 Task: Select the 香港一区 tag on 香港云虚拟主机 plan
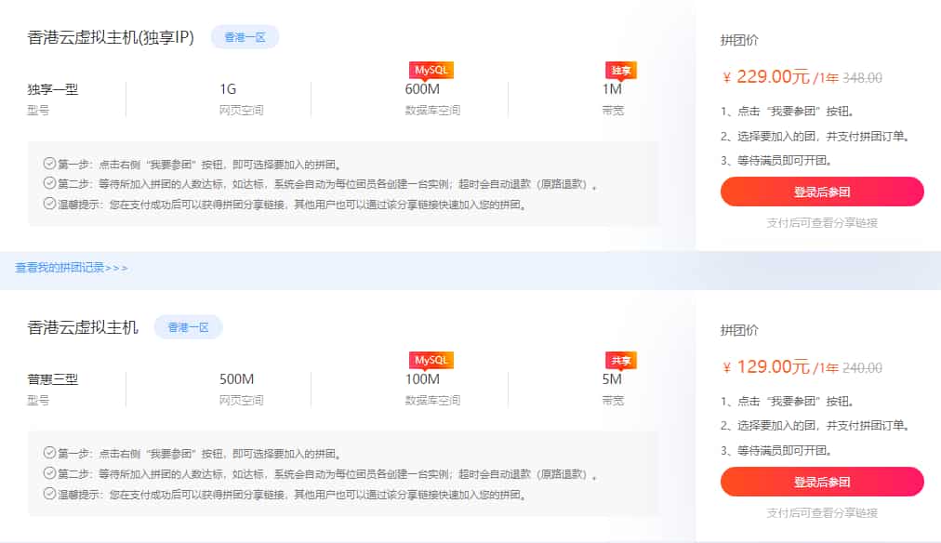tap(186, 326)
